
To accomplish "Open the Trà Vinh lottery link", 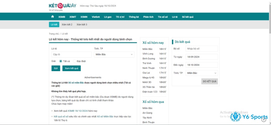I will [147, 63].
